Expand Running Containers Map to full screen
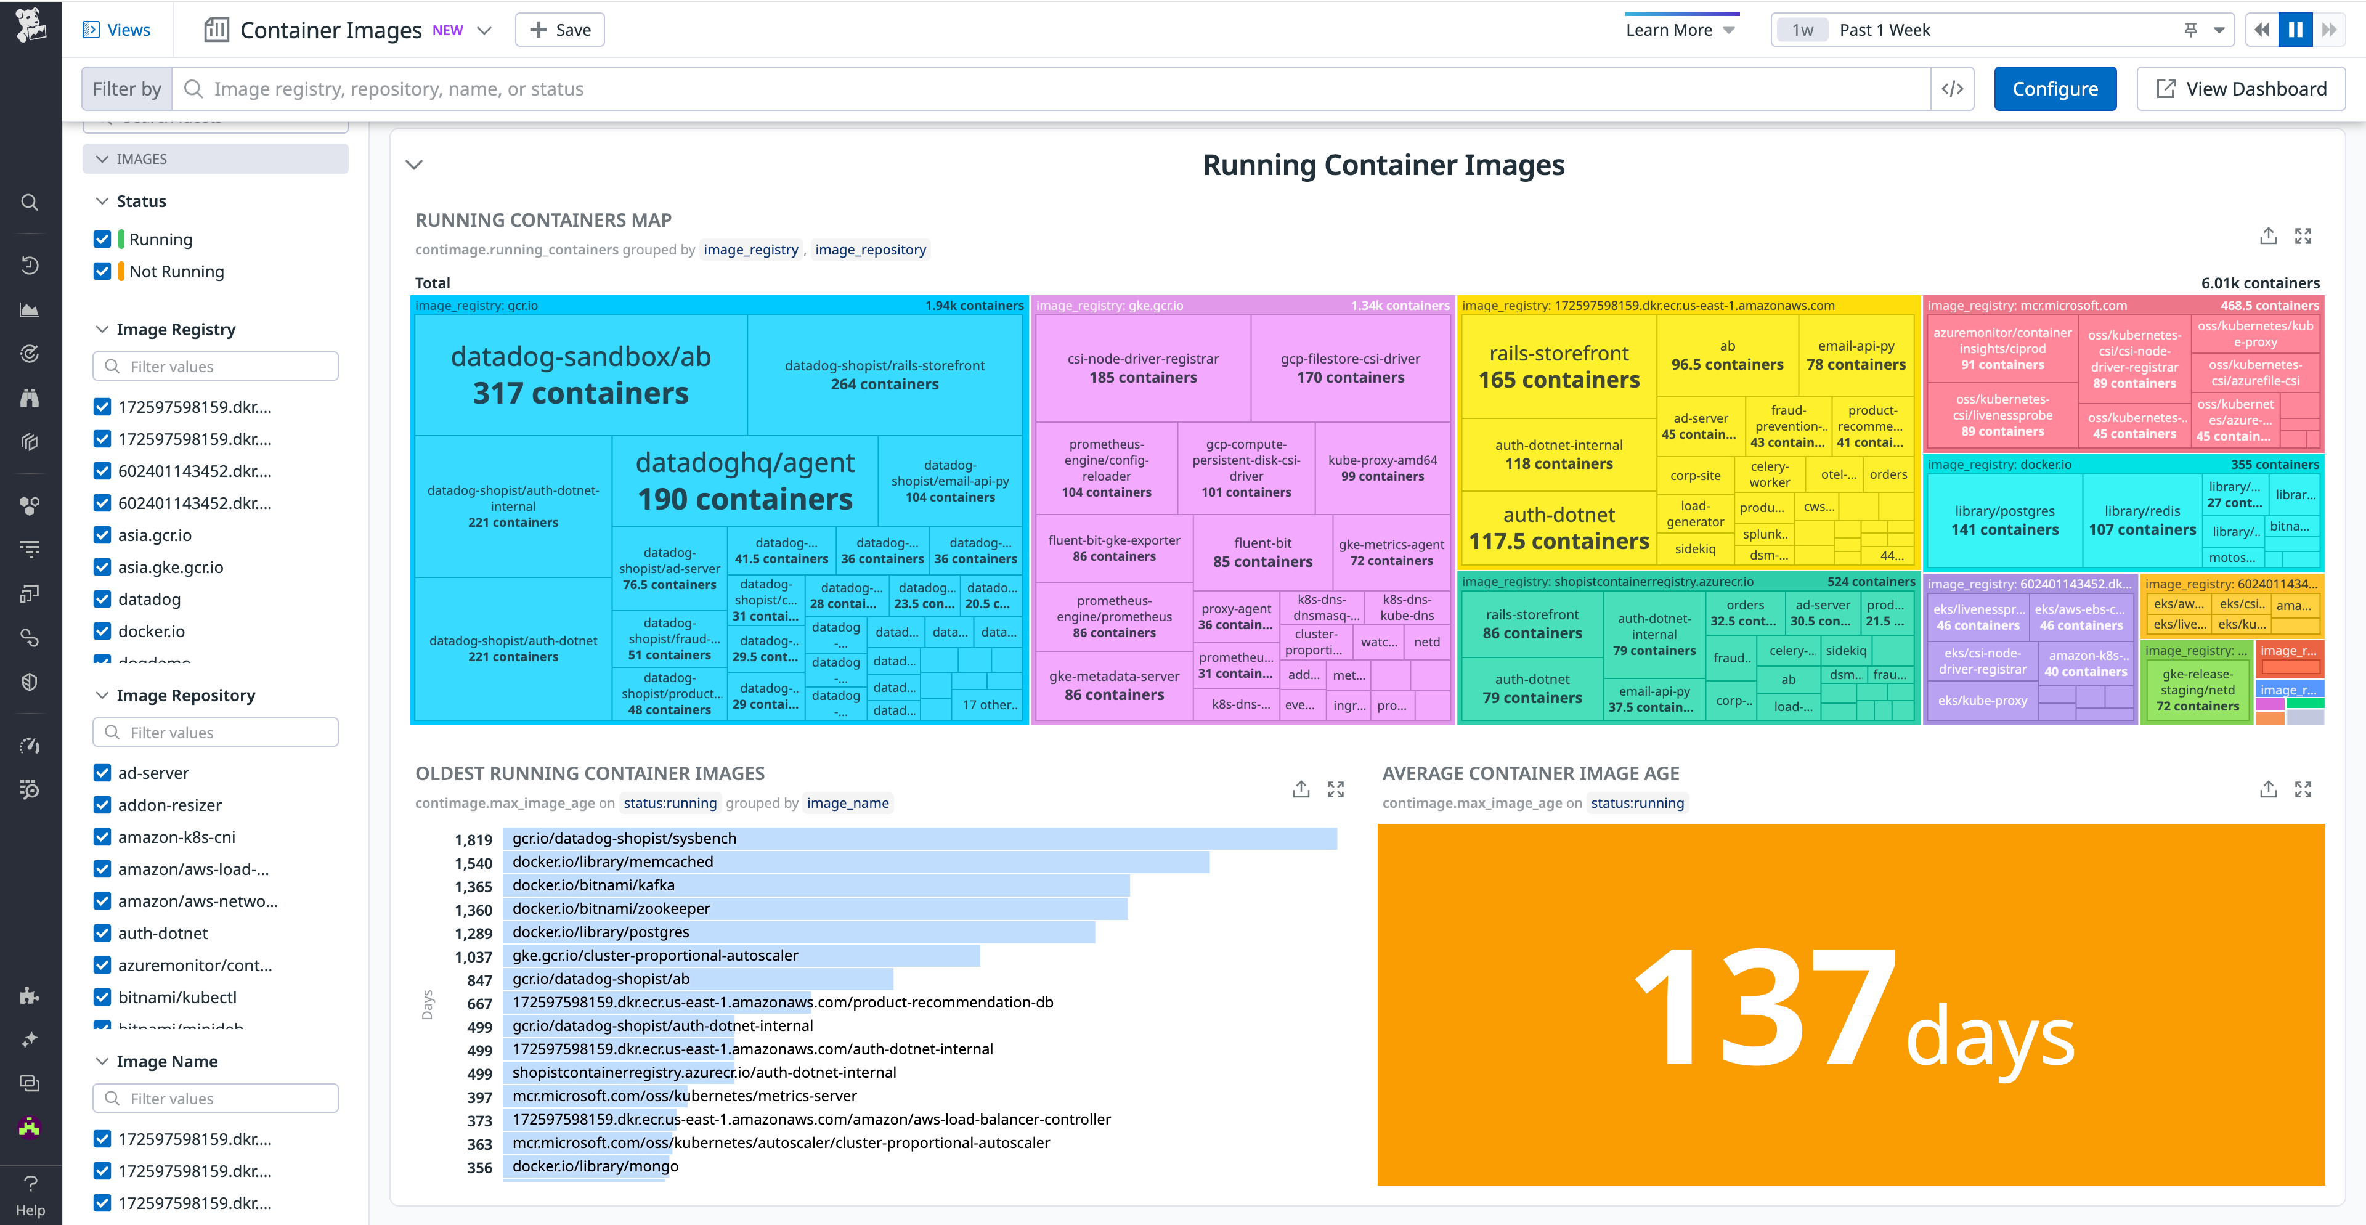2366x1225 pixels. [x=2304, y=236]
